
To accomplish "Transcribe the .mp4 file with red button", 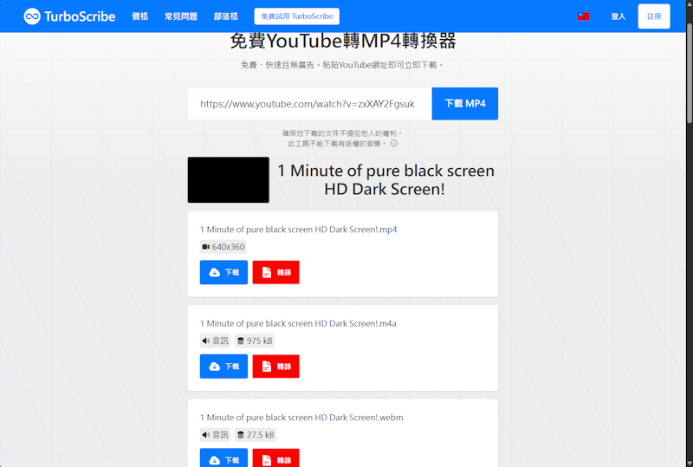I will click(x=275, y=272).
